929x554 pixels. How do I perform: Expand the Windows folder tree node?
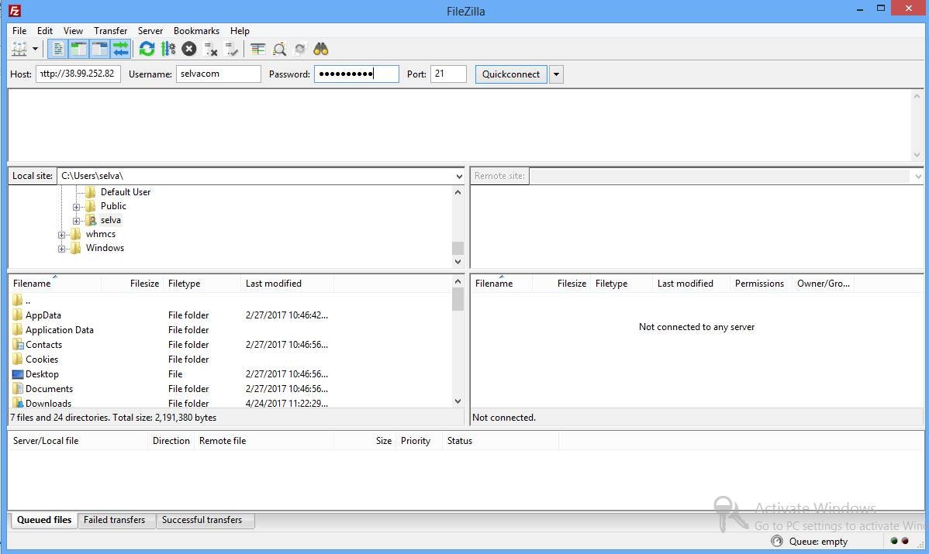click(x=61, y=249)
